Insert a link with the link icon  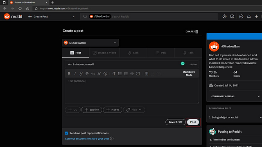coord(81,73)
